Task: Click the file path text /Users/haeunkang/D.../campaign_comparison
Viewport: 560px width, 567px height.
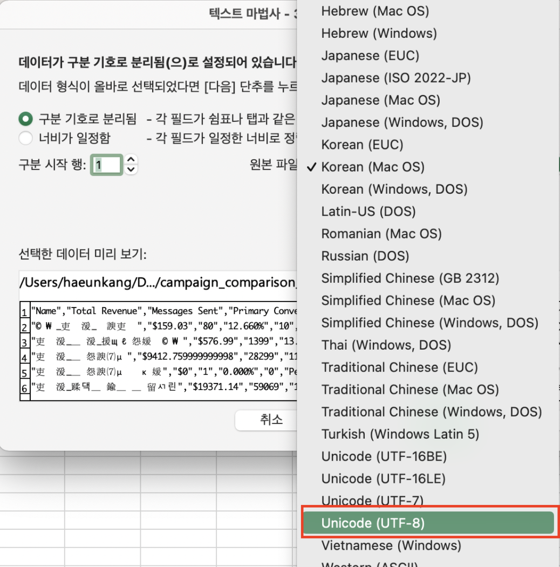Action: (158, 282)
